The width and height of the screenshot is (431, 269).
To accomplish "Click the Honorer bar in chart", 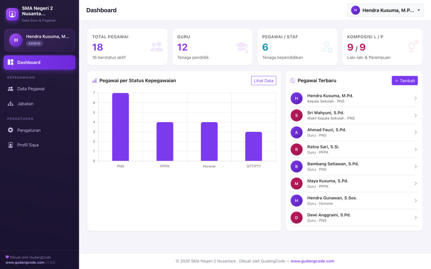I will click(x=209, y=141).
